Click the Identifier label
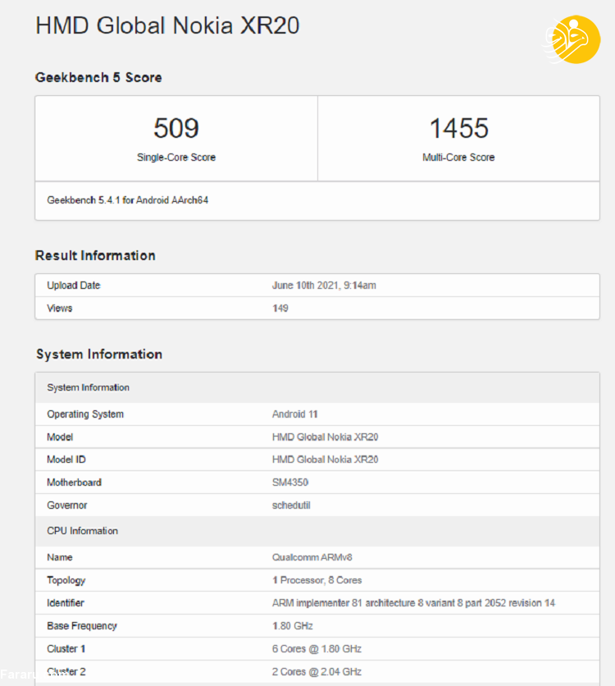Image resolution: width=615 pixels, height=686 pixels. click(66, 603)
